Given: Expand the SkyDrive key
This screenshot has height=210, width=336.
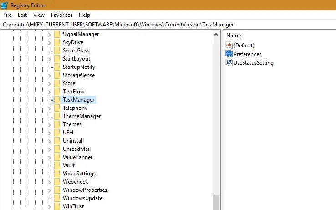Looking at the screenshot, I should (49, 43).
